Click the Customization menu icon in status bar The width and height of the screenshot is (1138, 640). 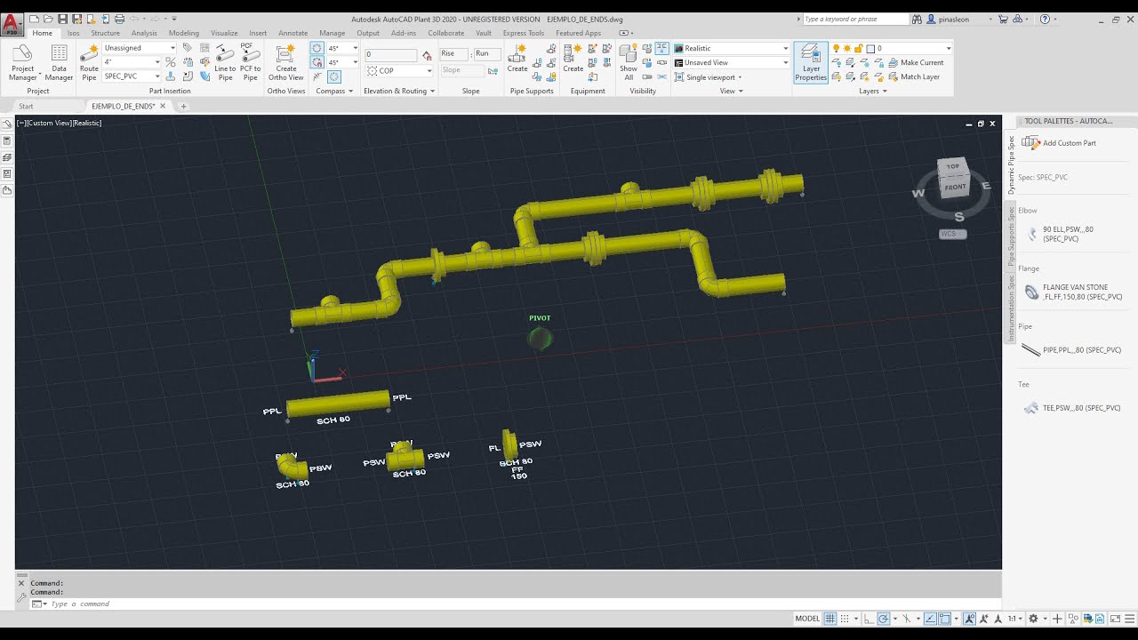pyautogui.click(x=1129, y=619)
